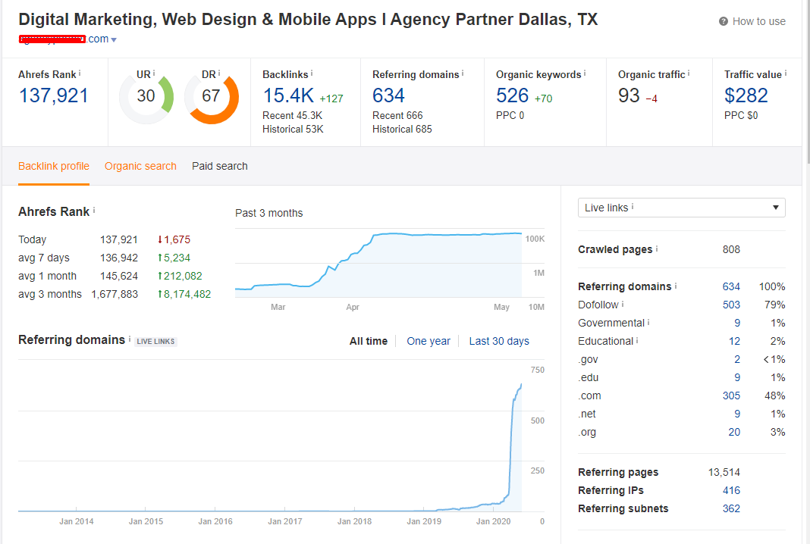Click the Governmental info icon
The width and height of the screenshot is (810, 544).
[648, 322]
